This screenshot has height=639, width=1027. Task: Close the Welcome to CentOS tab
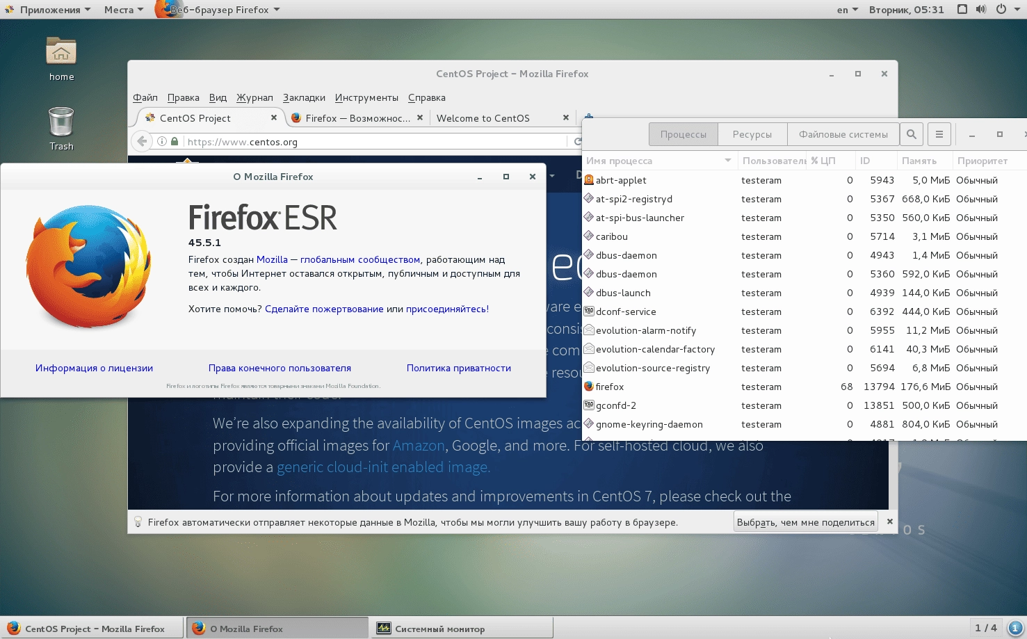pyautogui.click(x=566, y=118)
